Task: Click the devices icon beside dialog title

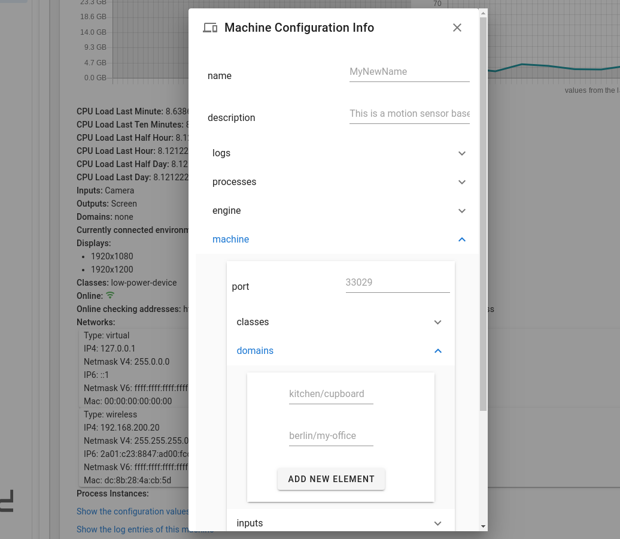Action: tap(210, 28)
